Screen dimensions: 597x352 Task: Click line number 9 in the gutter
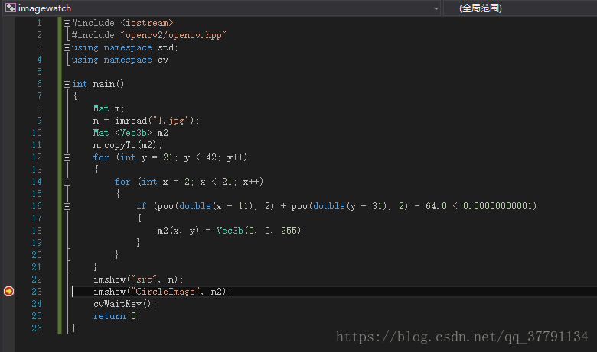(x=39, y=121)
